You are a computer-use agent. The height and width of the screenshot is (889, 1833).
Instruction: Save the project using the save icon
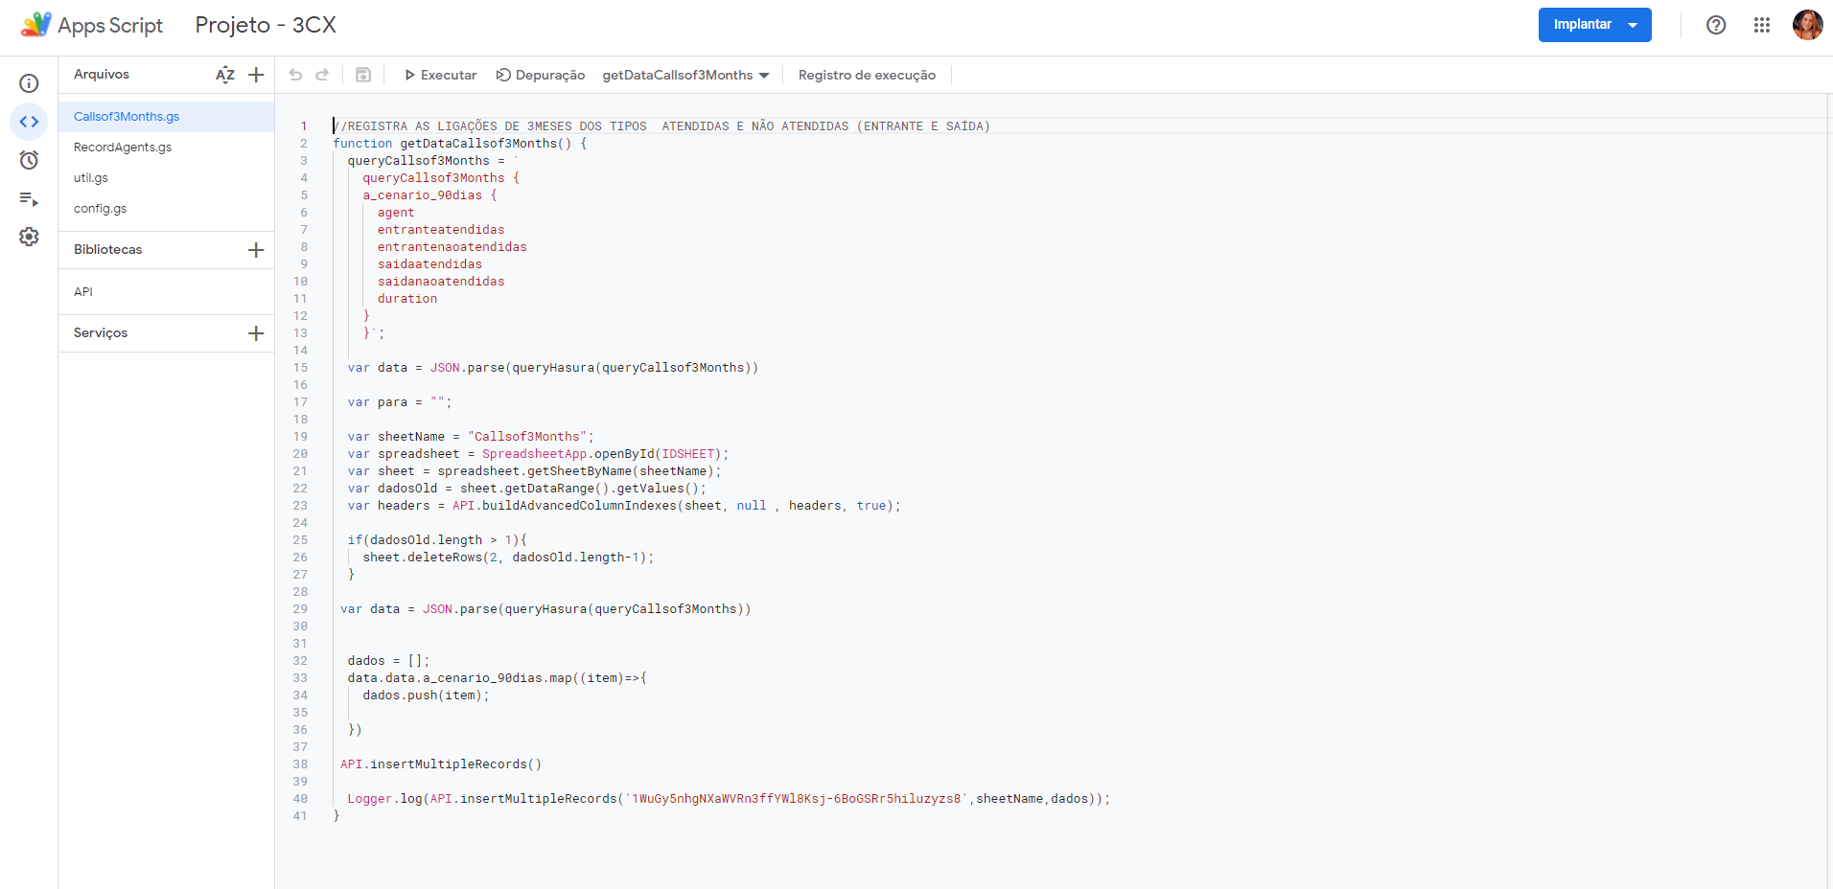point(362,74)
